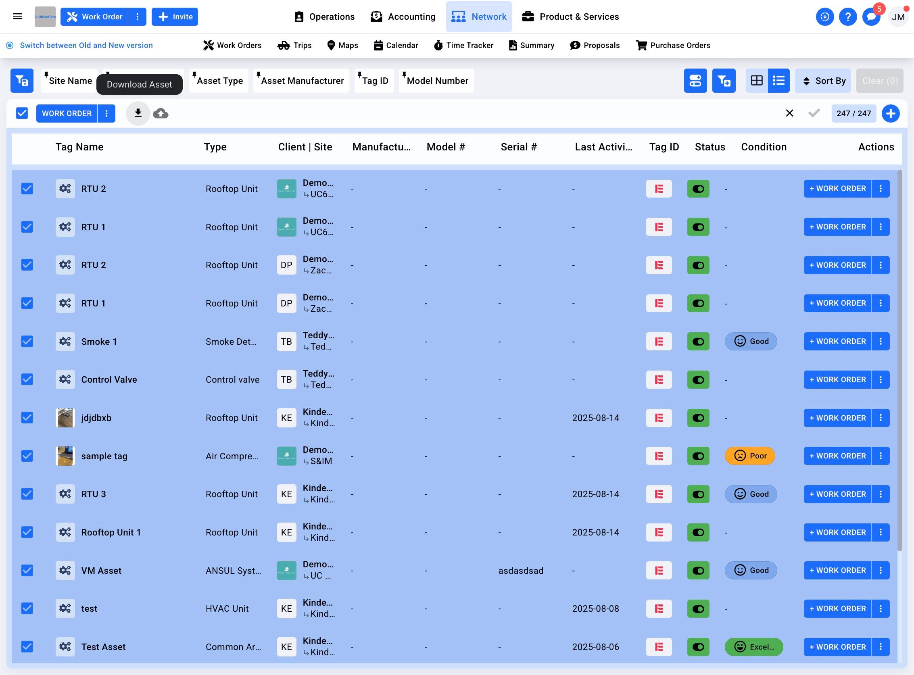Go to the Purchase Orders tab
Viewport: 914px width, 675px height.
click(673, 45)
